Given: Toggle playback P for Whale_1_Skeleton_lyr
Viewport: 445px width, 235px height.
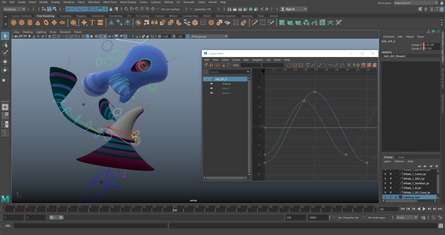Looking at the screenshot, I should 390,183.
